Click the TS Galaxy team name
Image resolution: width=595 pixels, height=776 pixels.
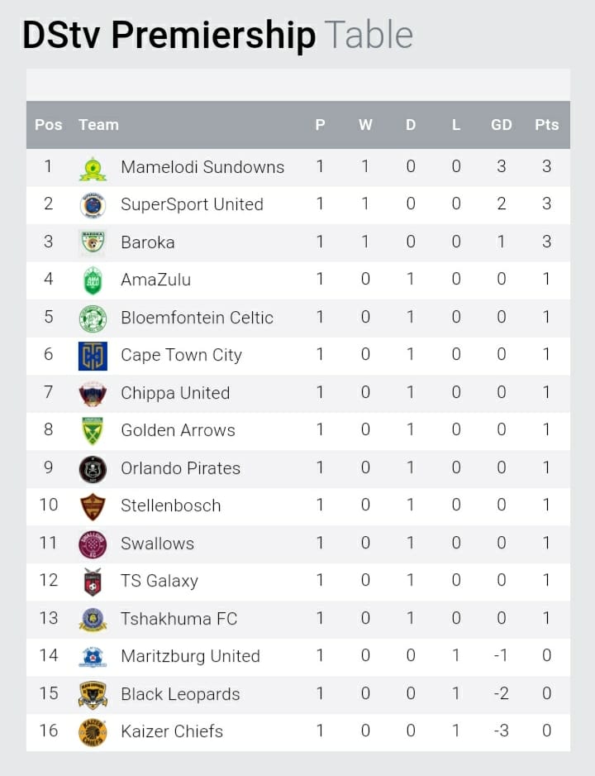pyautogui.click(x=159, y=581)
